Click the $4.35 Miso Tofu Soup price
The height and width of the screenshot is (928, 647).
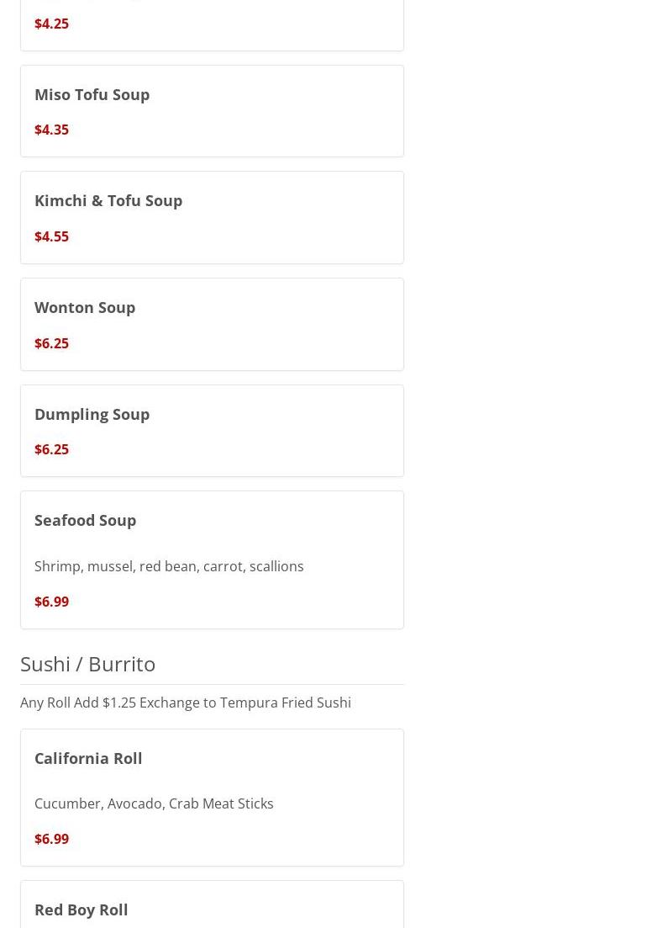pos(52,130)
